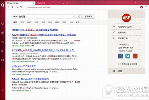
Task: Open the Adblock Plus 过滤烦人广告 result
Action: click(x=35, y=30)
